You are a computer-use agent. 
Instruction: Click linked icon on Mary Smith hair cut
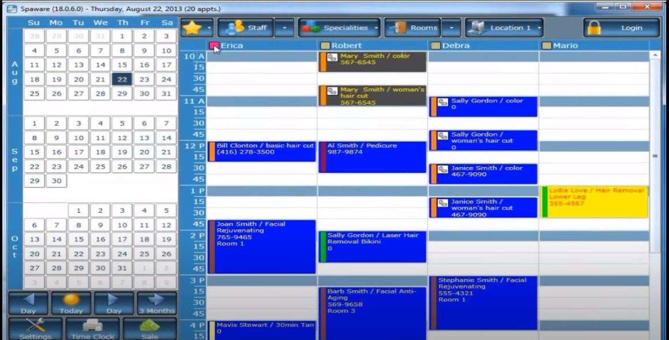click(332, 91)
